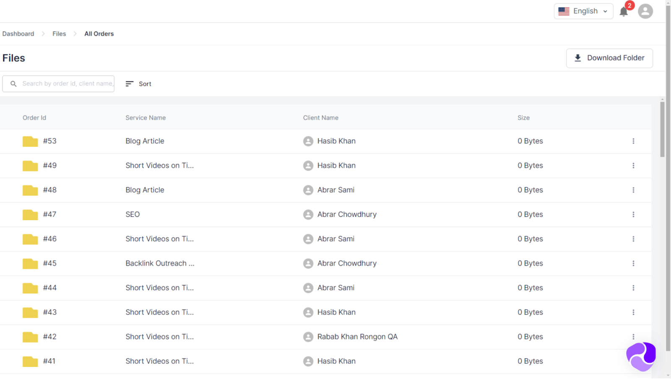The height and width of the screenshot is (379, 671).
Task: Click the file list vertical scrollbar
Action: click(x=662, y=130)
